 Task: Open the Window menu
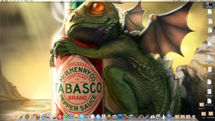[27, 1]
